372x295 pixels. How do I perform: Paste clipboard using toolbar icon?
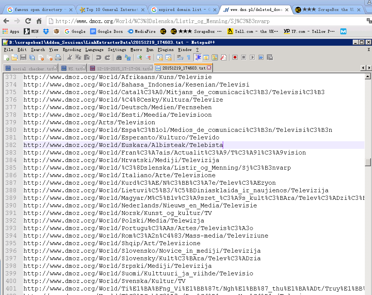[87, 57]
